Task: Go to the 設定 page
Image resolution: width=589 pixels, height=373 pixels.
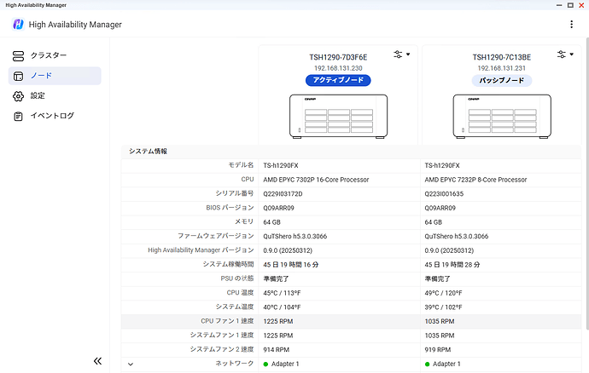Action: (x=38, y=95)
